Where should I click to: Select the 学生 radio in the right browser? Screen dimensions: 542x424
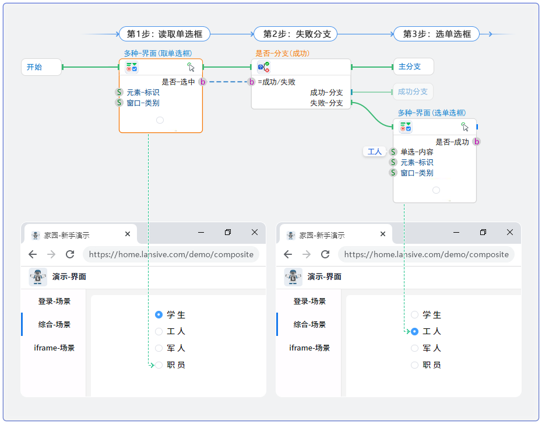[414, 315]
